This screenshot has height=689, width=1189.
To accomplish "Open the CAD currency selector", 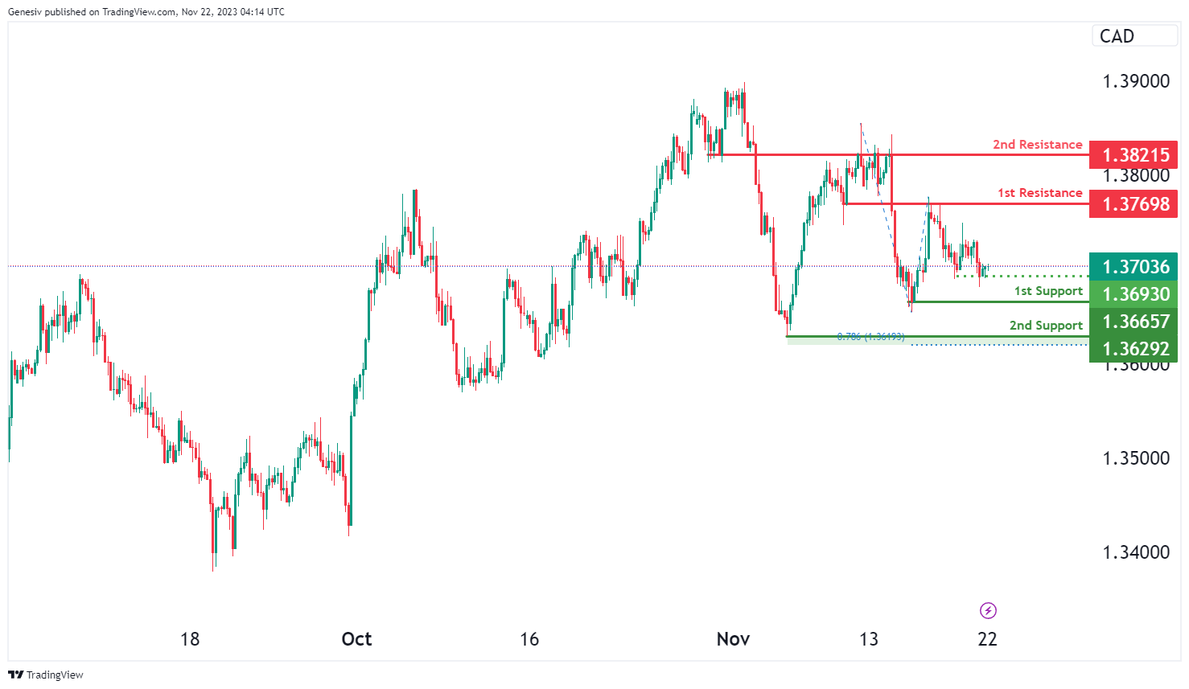I will 1133,36.
